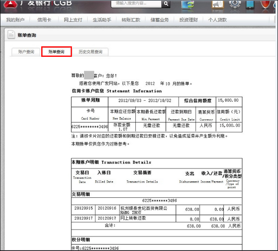
Task: Open the 生活助手 menu
Action: click(x=101, y=20)
